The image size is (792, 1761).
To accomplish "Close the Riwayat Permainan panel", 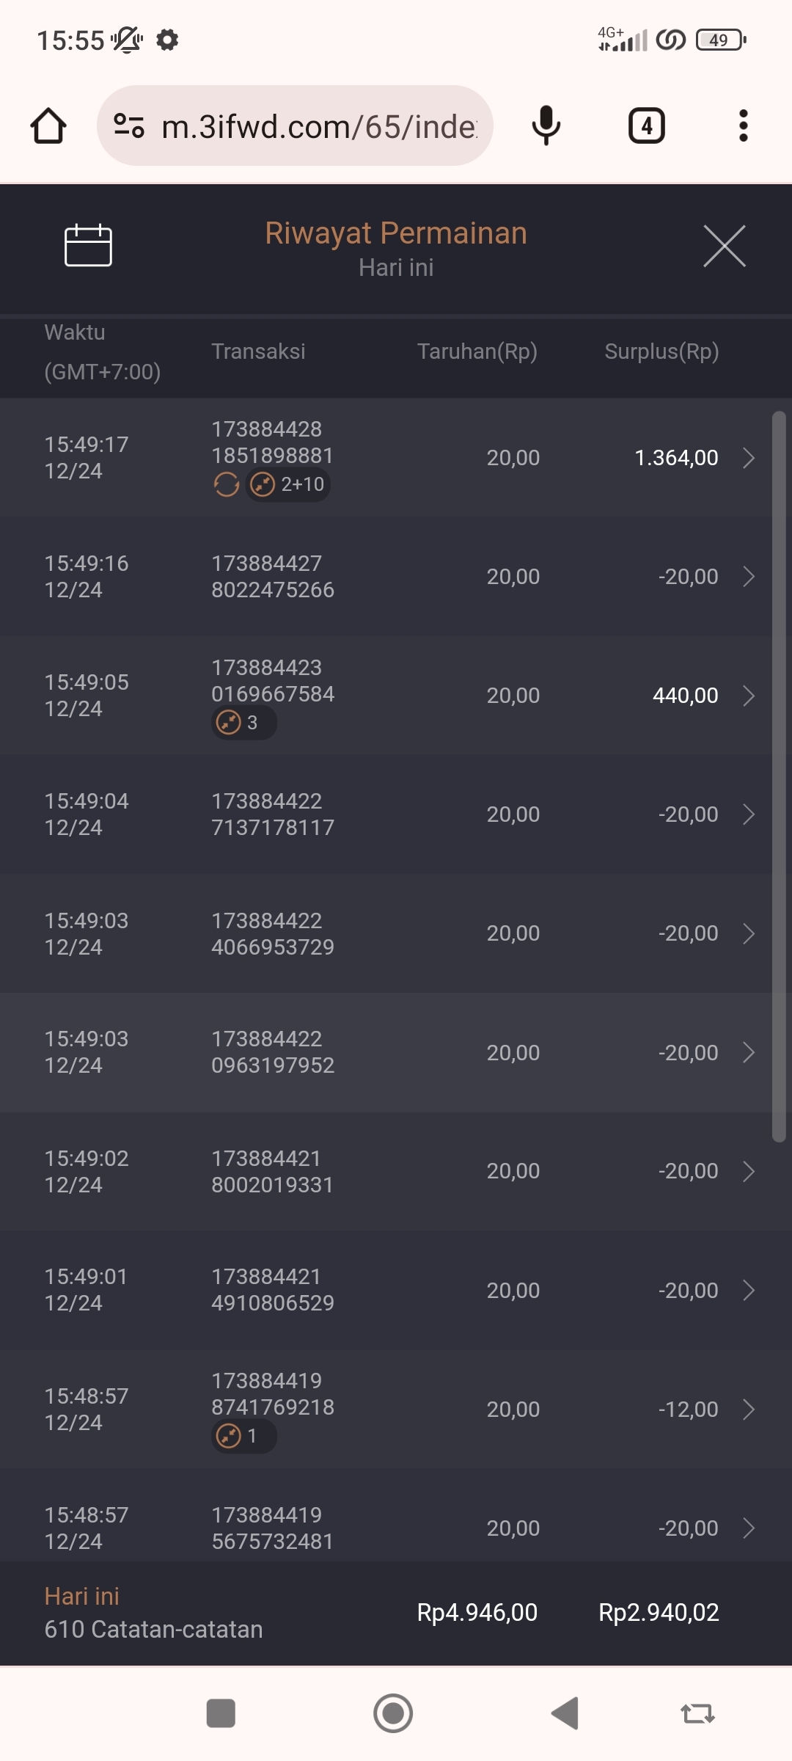I will click(x=724, y=246).
